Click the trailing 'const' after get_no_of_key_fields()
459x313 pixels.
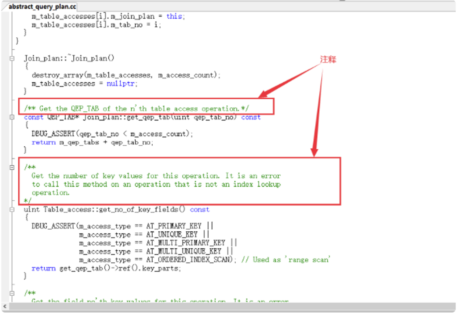[x=200, y=210]
